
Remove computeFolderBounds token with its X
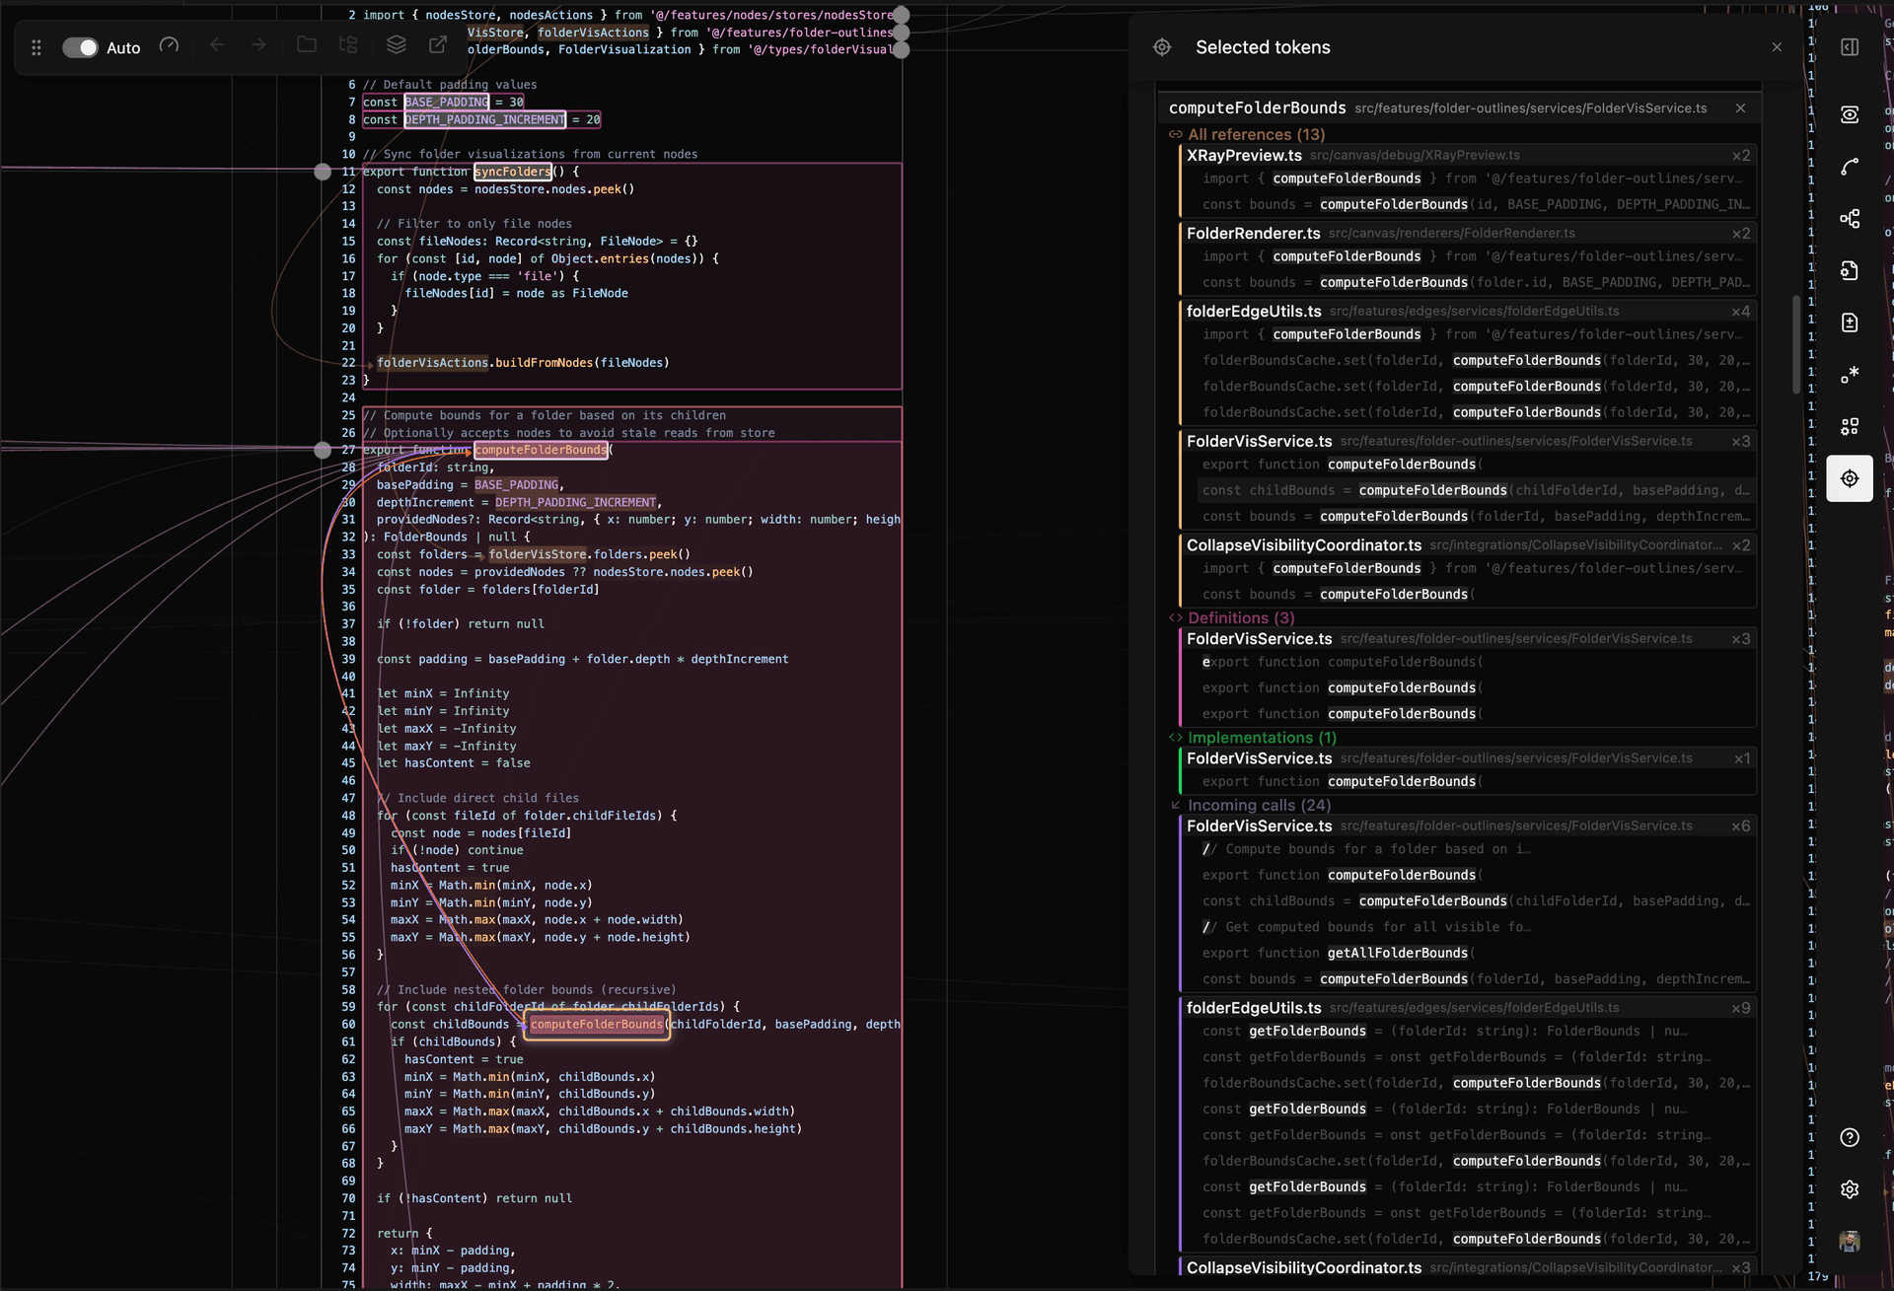(x=1740, y=108)
